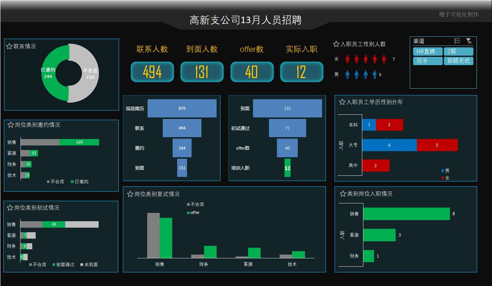492x286 pixels.
Task: Click 财务 green offer column in 复试 chart
Action: 210,252
